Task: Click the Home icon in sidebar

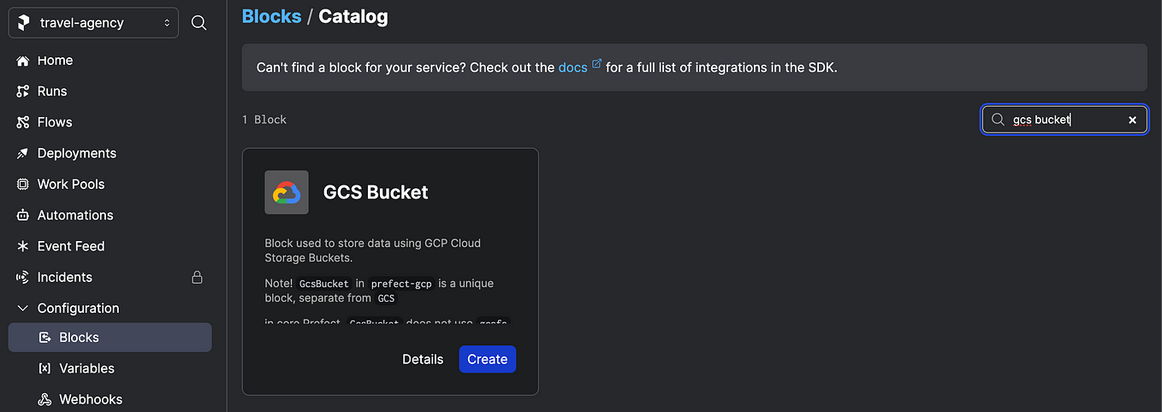Action: coord(23,61)
